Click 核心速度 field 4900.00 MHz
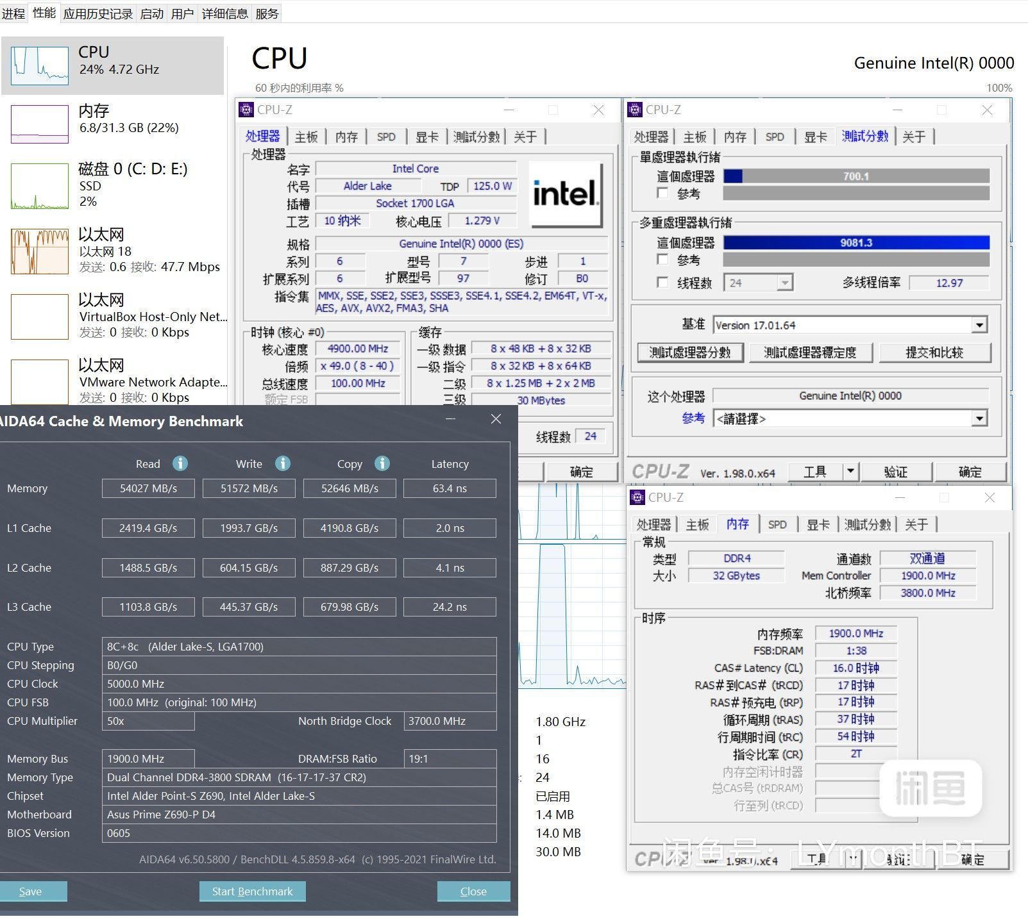This screenshot has height=919, width=1028. [x=358, y=349]
